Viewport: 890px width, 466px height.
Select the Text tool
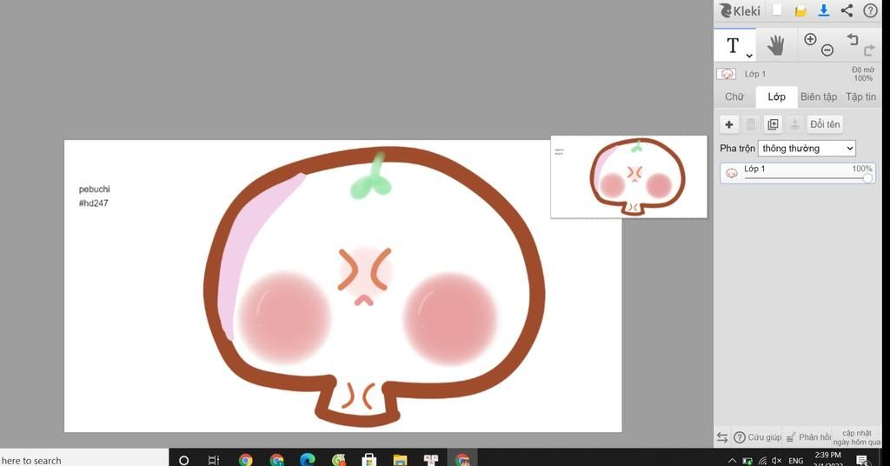click(x=733, y=45)
